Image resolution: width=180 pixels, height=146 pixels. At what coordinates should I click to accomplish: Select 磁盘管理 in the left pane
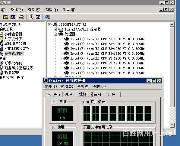(11, 73)
